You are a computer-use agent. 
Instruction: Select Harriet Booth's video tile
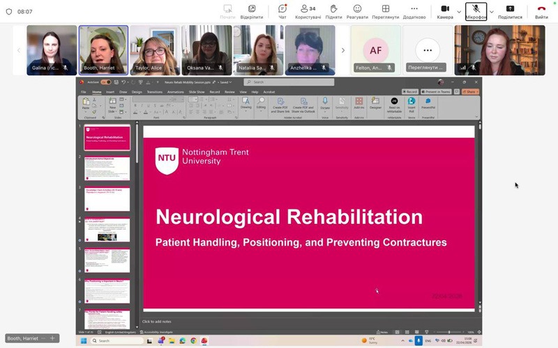point(103,50)
